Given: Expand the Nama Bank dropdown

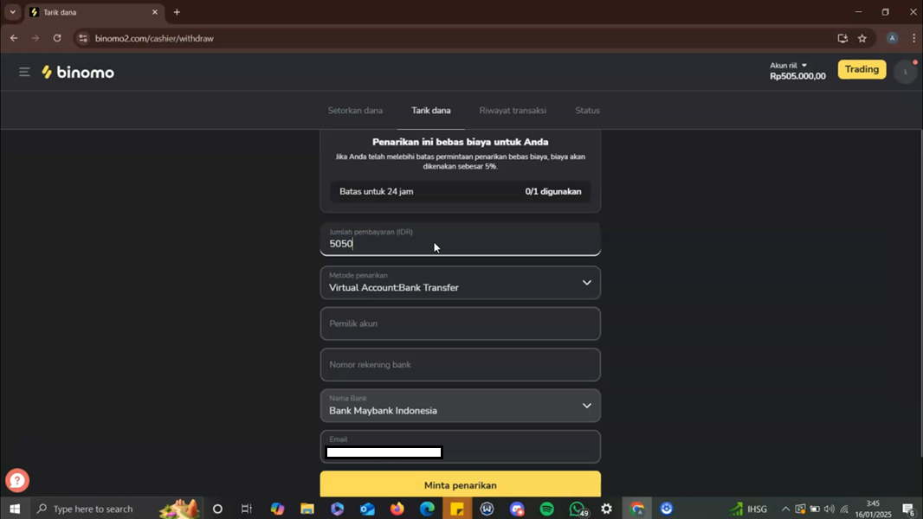Looking at the screenshot, I should click(x=460, y=406).
